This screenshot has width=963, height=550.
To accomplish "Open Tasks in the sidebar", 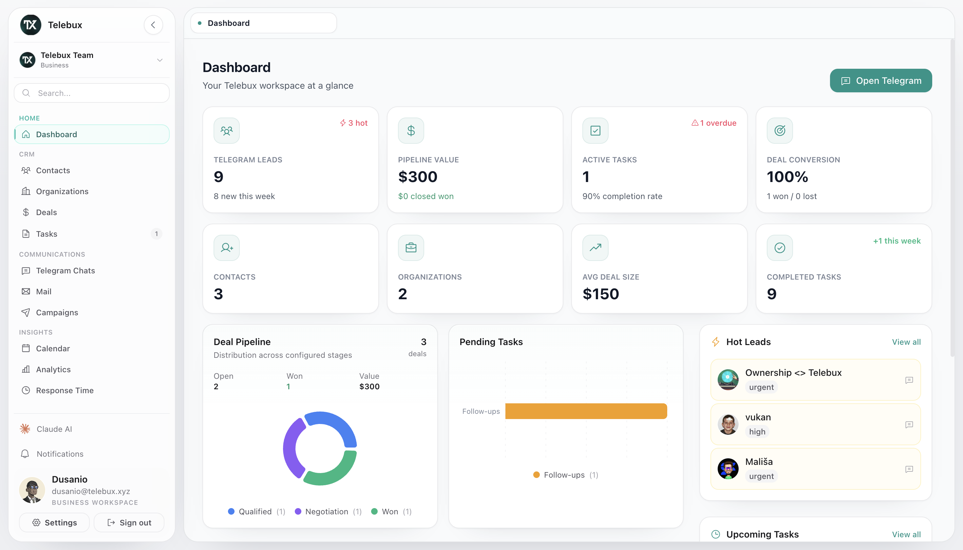I will pos(92,234).
